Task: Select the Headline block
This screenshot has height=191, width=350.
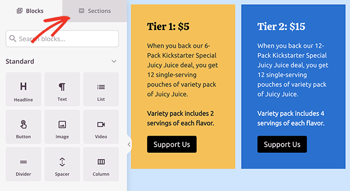Action: click(23, 89)
